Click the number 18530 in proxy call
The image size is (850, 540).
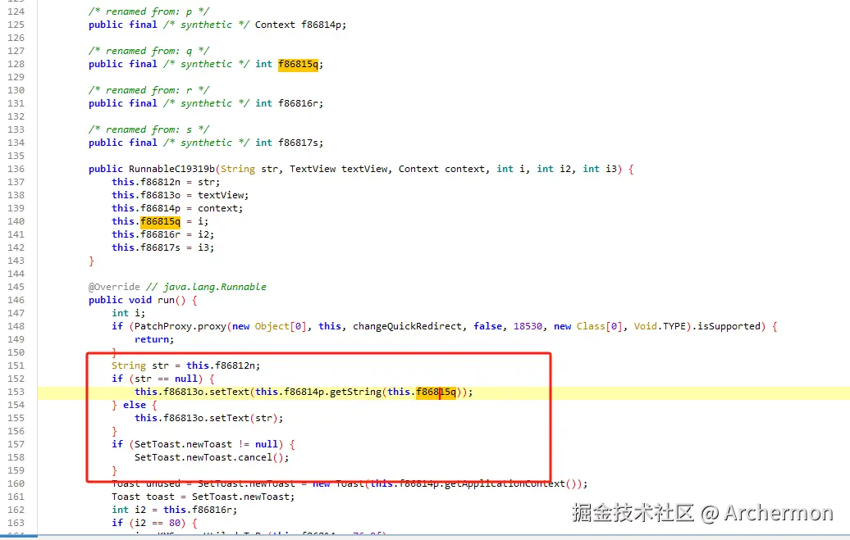528,326
